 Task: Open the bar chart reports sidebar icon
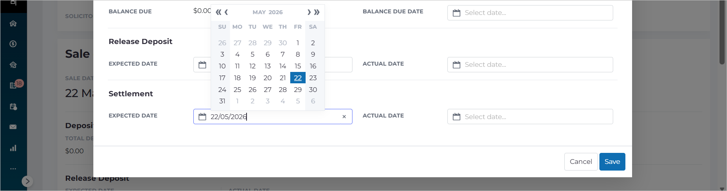coord(13,148)
